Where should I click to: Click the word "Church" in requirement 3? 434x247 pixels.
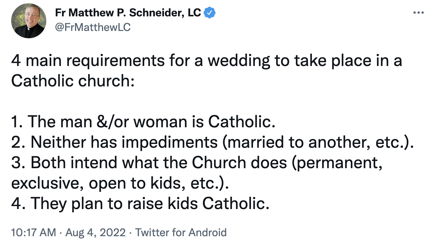pos(219,163)
